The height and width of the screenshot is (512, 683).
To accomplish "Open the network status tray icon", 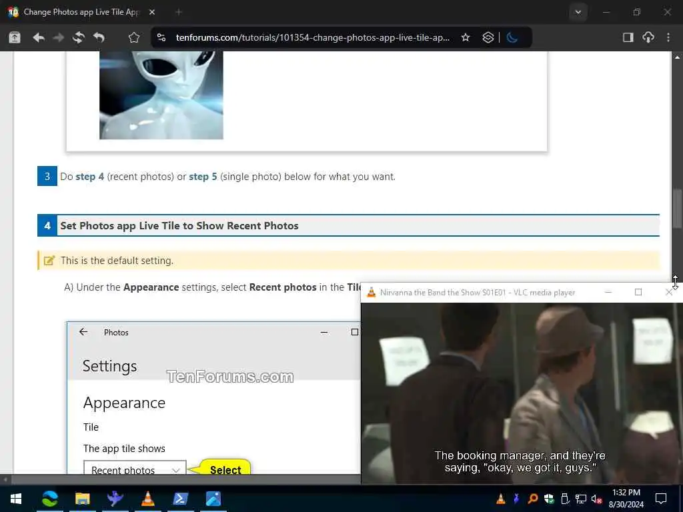I will pyautogui.click(x=581, y=499).
